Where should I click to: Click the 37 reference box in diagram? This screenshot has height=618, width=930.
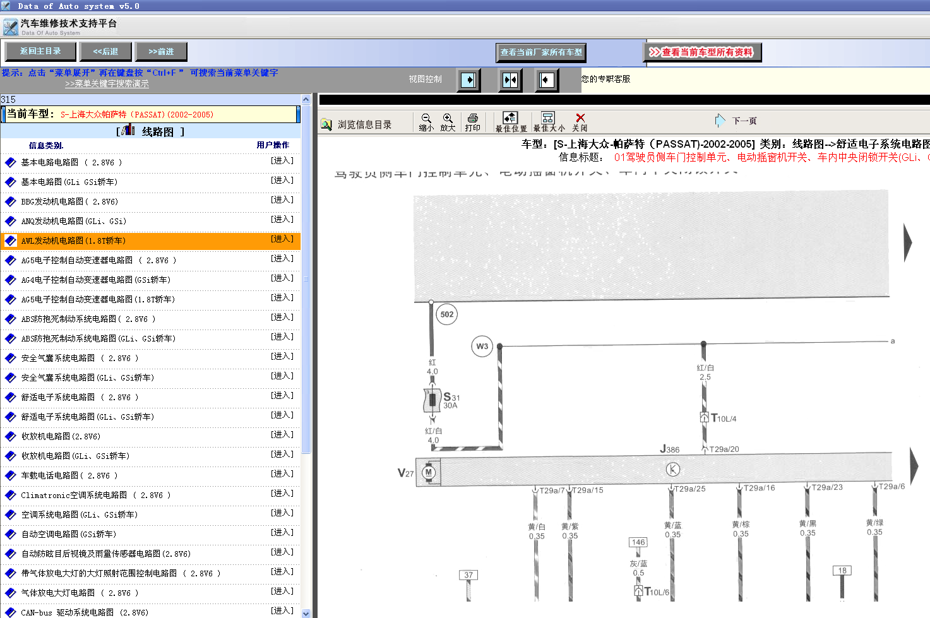coord(468,575)
